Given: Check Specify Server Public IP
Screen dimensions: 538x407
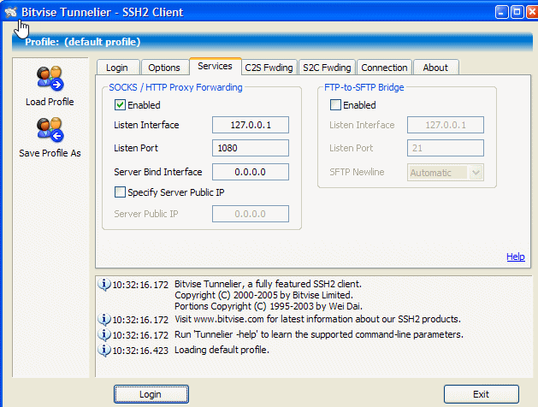Looking at the screenshot, I should (120, 192).
